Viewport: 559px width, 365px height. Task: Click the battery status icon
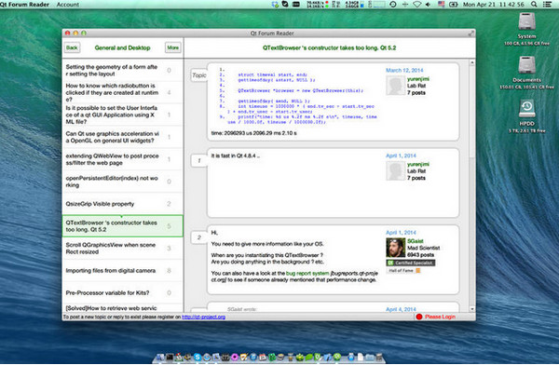point(453,5)
